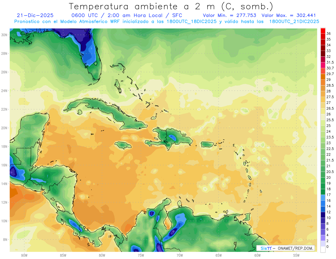Click colorbar label '29'
Image resolution: width=336 pixels, height=259 pixels.
point(328,80)
